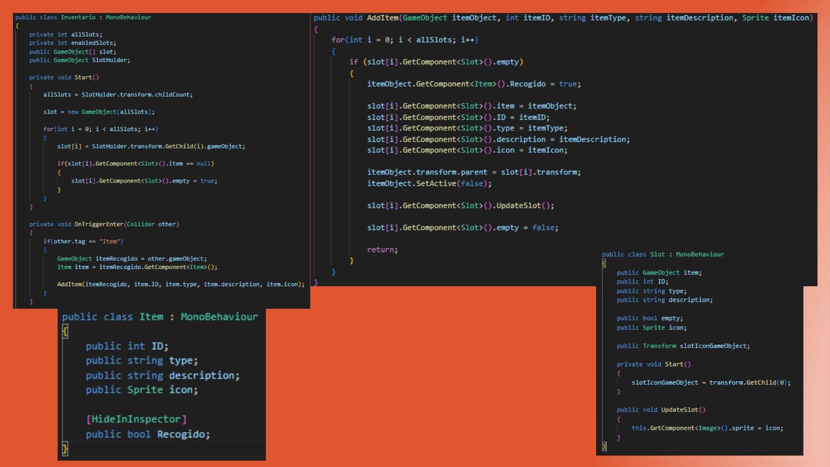Click 'public class Slot : MonoBehaviour' declaration

(x=663, y=254)
